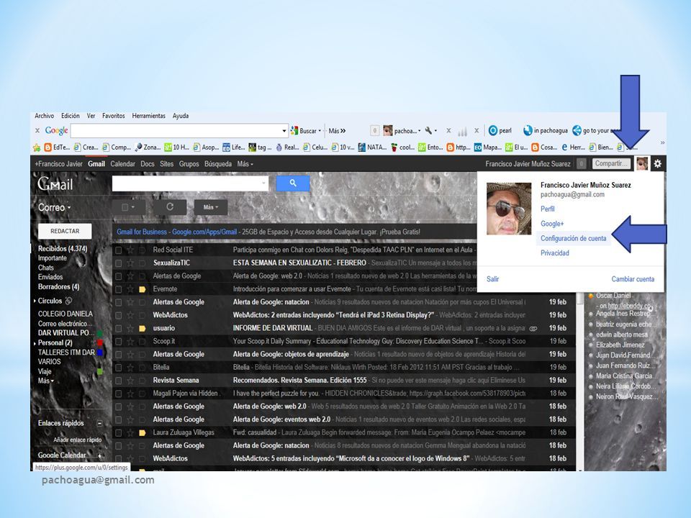The height and width of the screenshot is (518, 691).
Task: Click Configuración de cuenta link
Action: (574, 239)
